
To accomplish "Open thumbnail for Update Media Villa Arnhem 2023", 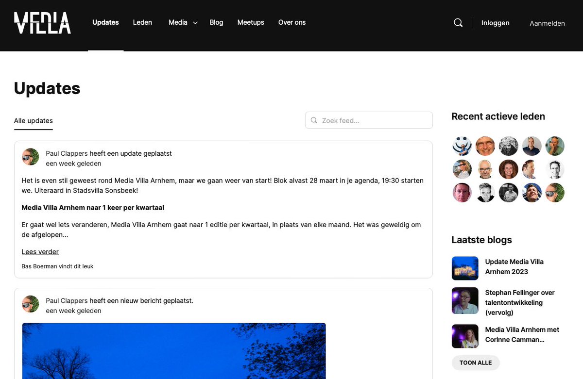I will (465, 268).
